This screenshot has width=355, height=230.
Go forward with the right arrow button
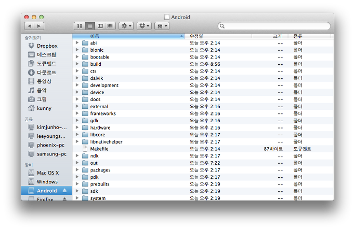tap(39, 26)
